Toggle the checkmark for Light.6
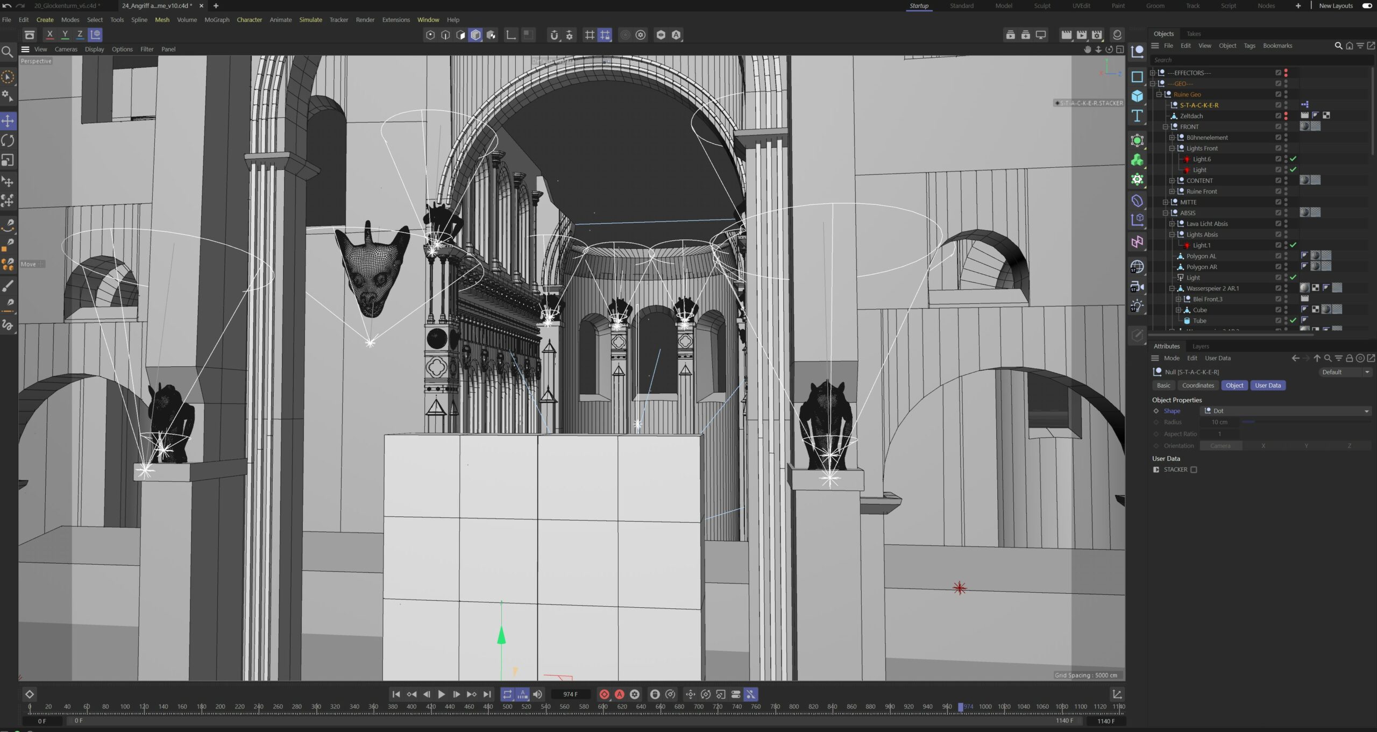Image resolution: width=1377 pixels, height=732 pixels. 1293,159
